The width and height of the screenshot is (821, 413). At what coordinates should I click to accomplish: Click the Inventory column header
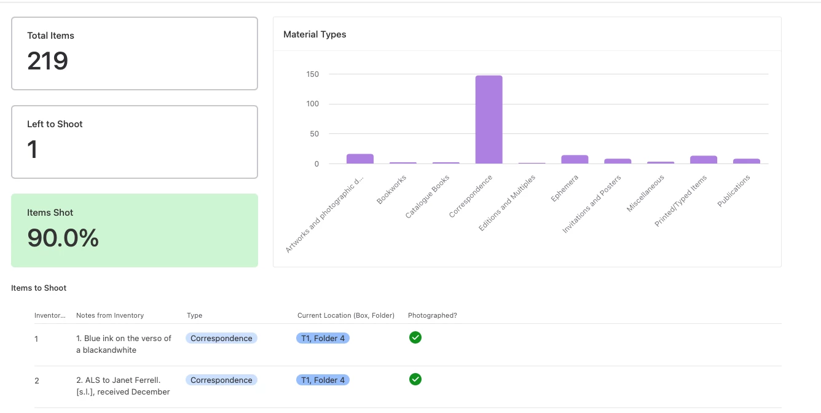tap(50, 315)
